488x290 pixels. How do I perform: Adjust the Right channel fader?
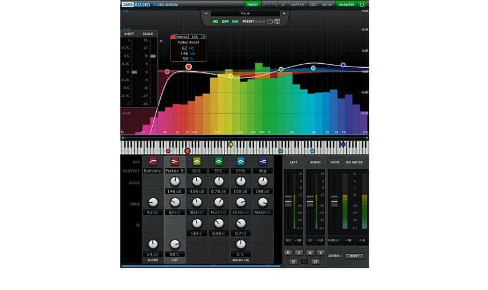(310, 202)
